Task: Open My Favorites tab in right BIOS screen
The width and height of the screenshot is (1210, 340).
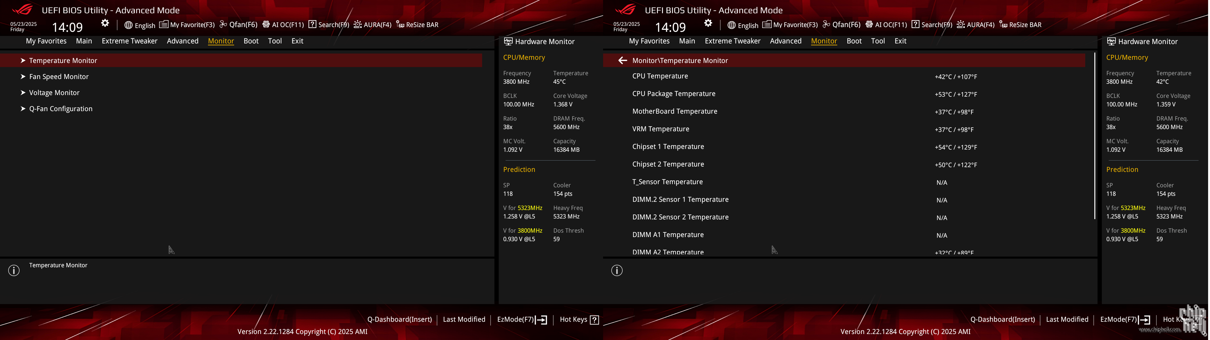Action: pos(649,41)
